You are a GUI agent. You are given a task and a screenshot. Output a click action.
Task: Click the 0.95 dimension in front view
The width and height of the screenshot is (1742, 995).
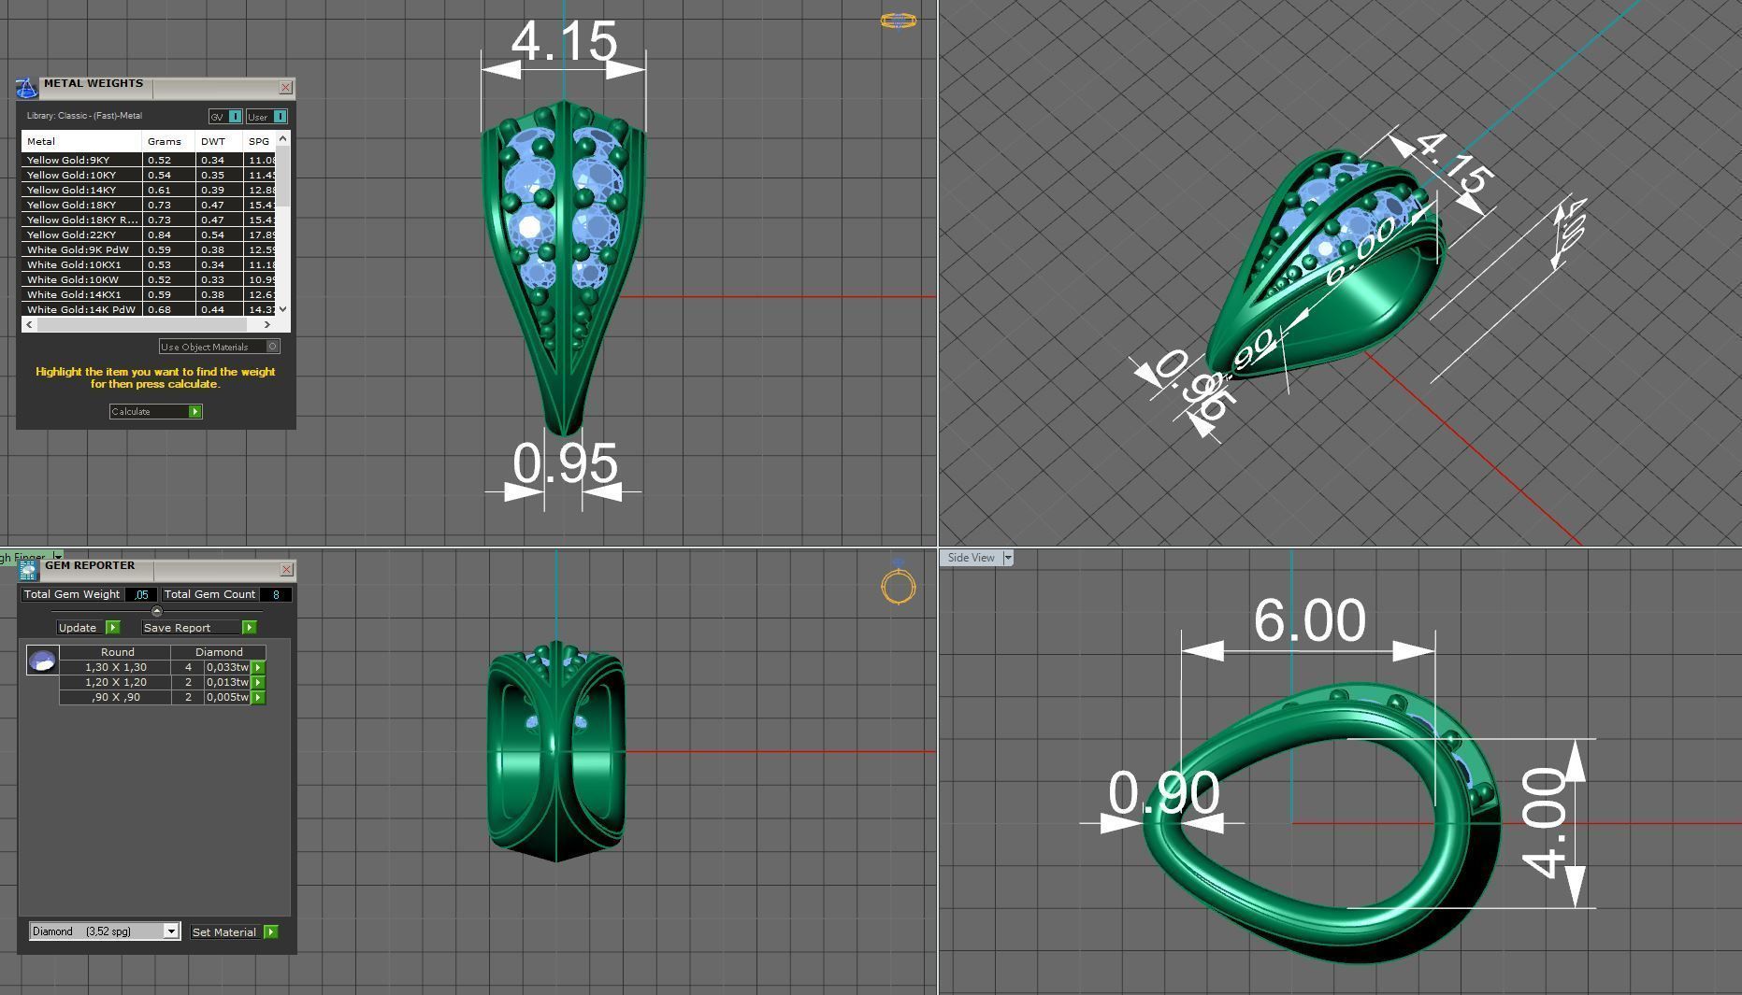pyautogui.click(x=566, y=463)
